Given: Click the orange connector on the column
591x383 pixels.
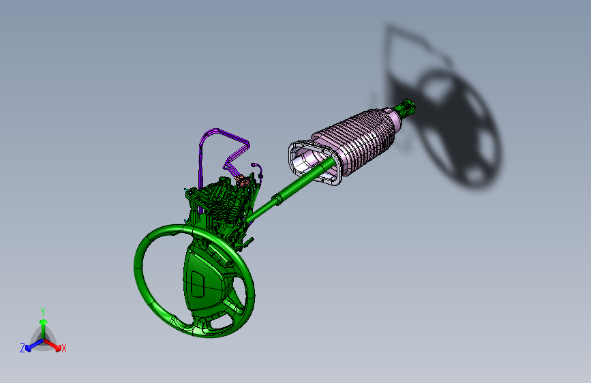Looking at the screenshot, I should click(x=241, y=181).
